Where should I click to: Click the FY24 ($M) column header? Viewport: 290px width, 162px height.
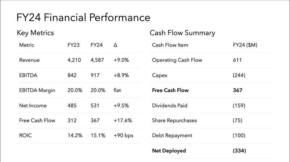(245, 45)
